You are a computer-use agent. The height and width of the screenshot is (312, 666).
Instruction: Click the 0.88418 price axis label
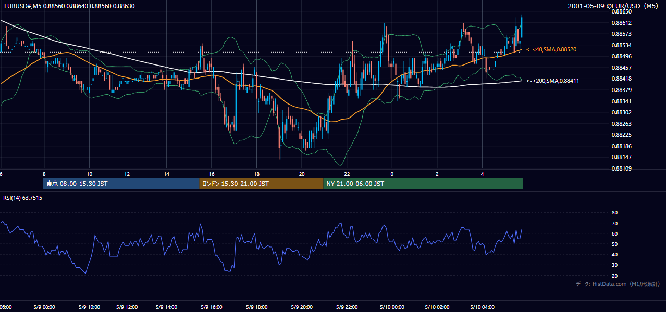[x=621, y=79]
